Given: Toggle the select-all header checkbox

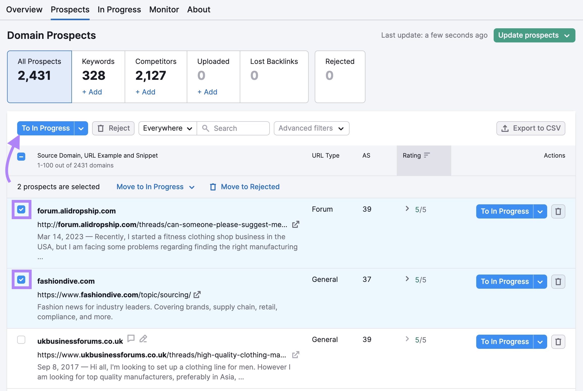Looking at the screenshot, I should [x=21, y=157].
